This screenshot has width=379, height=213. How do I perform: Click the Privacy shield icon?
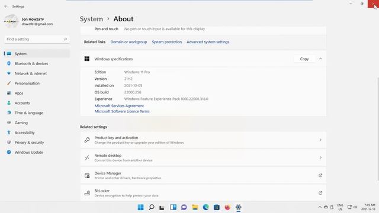(x=9, y=142)
